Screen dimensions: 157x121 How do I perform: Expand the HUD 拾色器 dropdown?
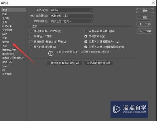[71, 16]
